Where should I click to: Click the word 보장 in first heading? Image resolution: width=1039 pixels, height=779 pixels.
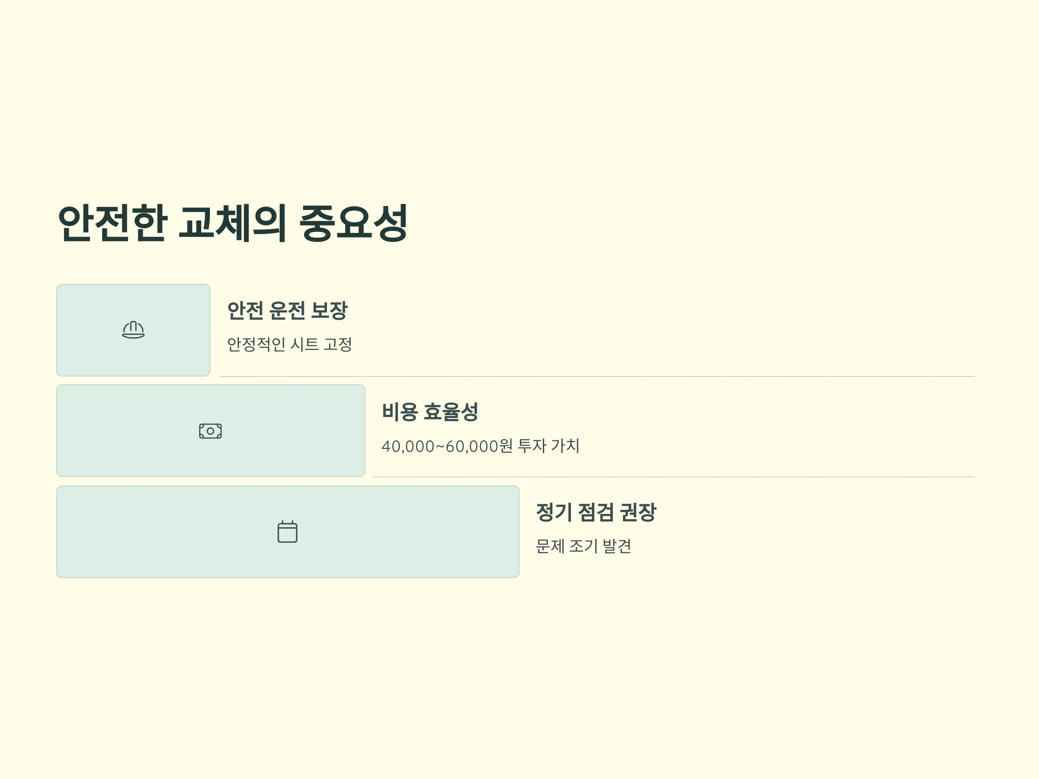coord(329,310)
